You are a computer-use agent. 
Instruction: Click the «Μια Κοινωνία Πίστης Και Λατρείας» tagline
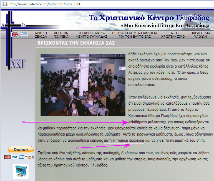pos(165,25)
